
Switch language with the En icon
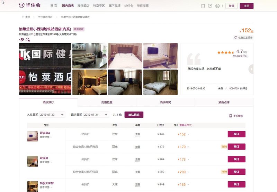tap(217, 6)
